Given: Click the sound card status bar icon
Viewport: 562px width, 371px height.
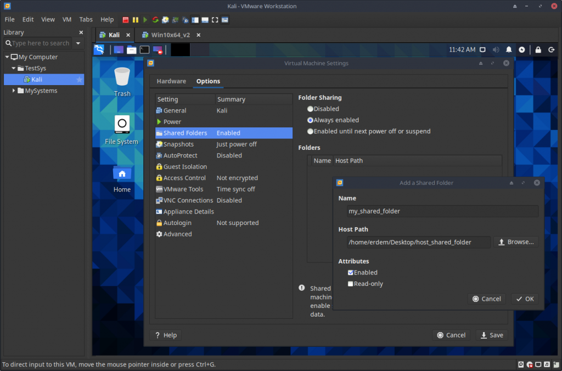Looking at the screenshot, I should (x=547, y=364).
